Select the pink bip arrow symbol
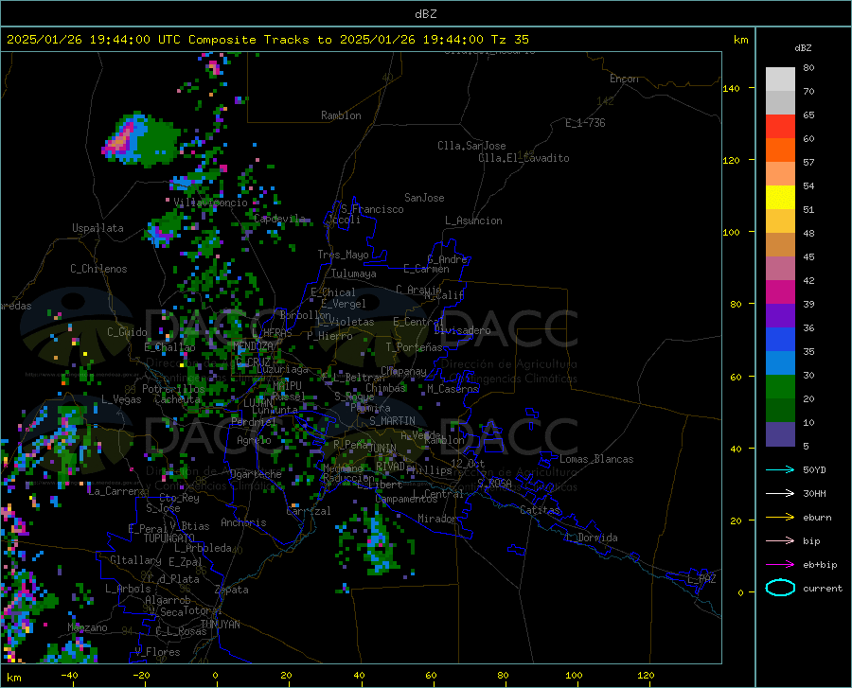The image size is (852, 688). tap(780, 541)
